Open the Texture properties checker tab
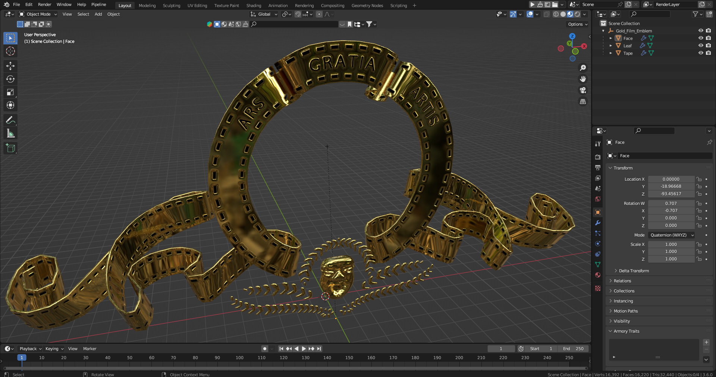 [598, 288]
